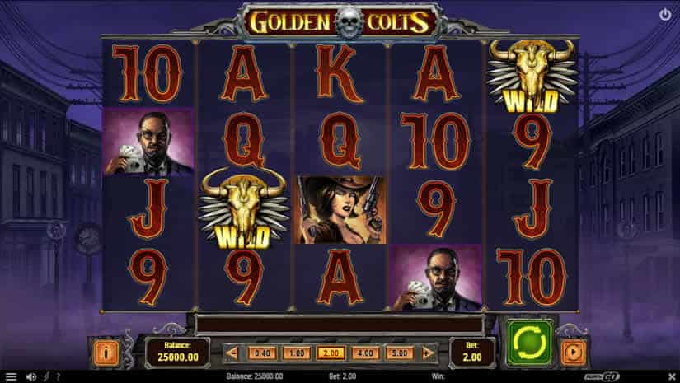Viewport: 680px width, 383px height.
Task: Choose the 5.00 bet option
Action: (x=400, y=353)
